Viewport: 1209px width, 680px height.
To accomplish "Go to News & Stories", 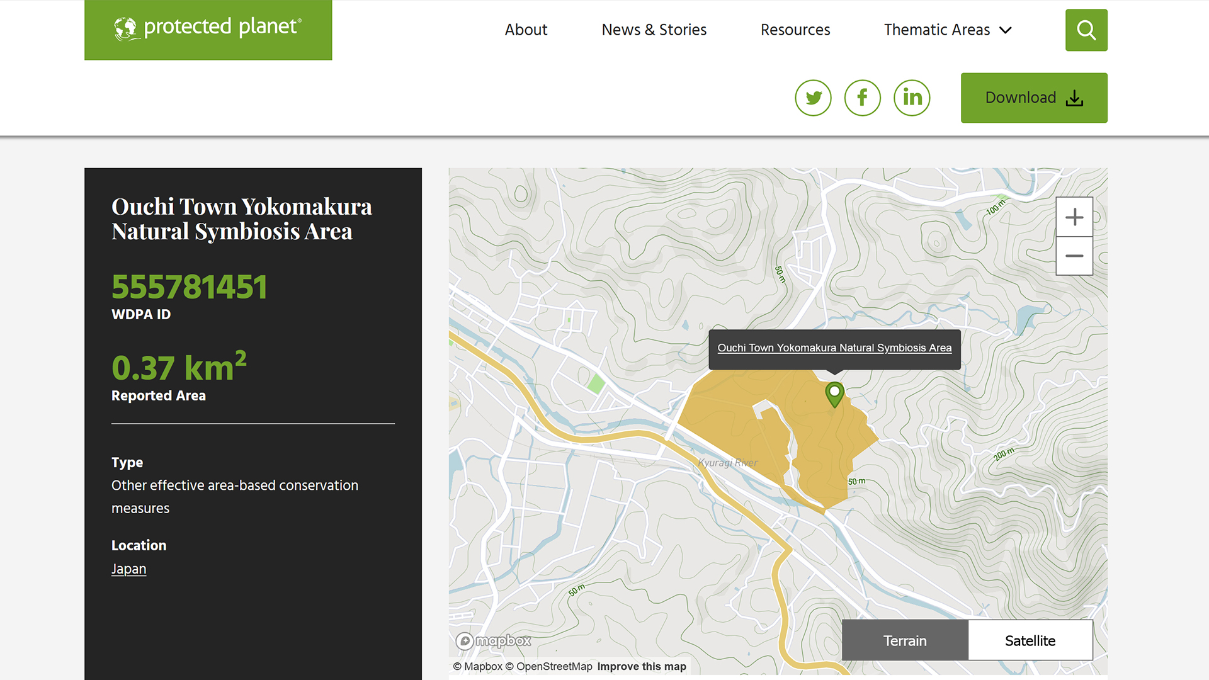I will click(654, 30).
